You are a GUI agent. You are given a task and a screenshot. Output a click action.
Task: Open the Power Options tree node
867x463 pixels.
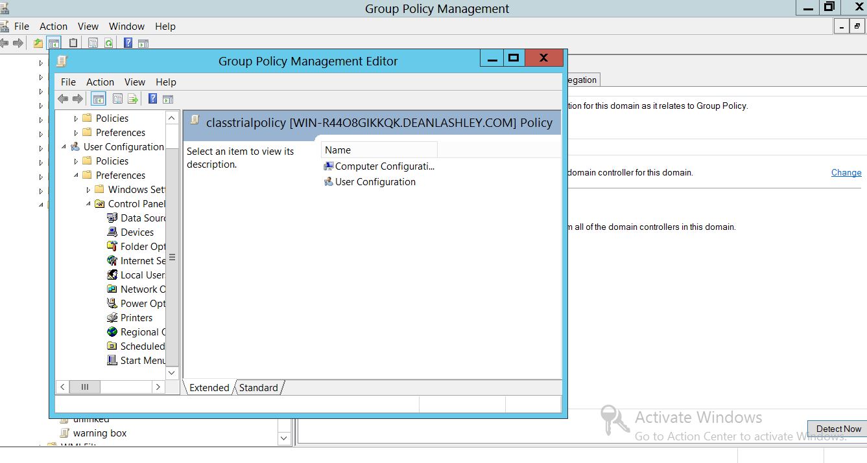point(143,304)
